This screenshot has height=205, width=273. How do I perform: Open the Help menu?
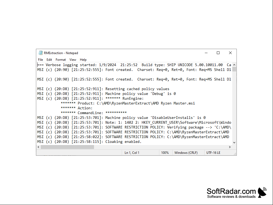[x=83, y=60]
